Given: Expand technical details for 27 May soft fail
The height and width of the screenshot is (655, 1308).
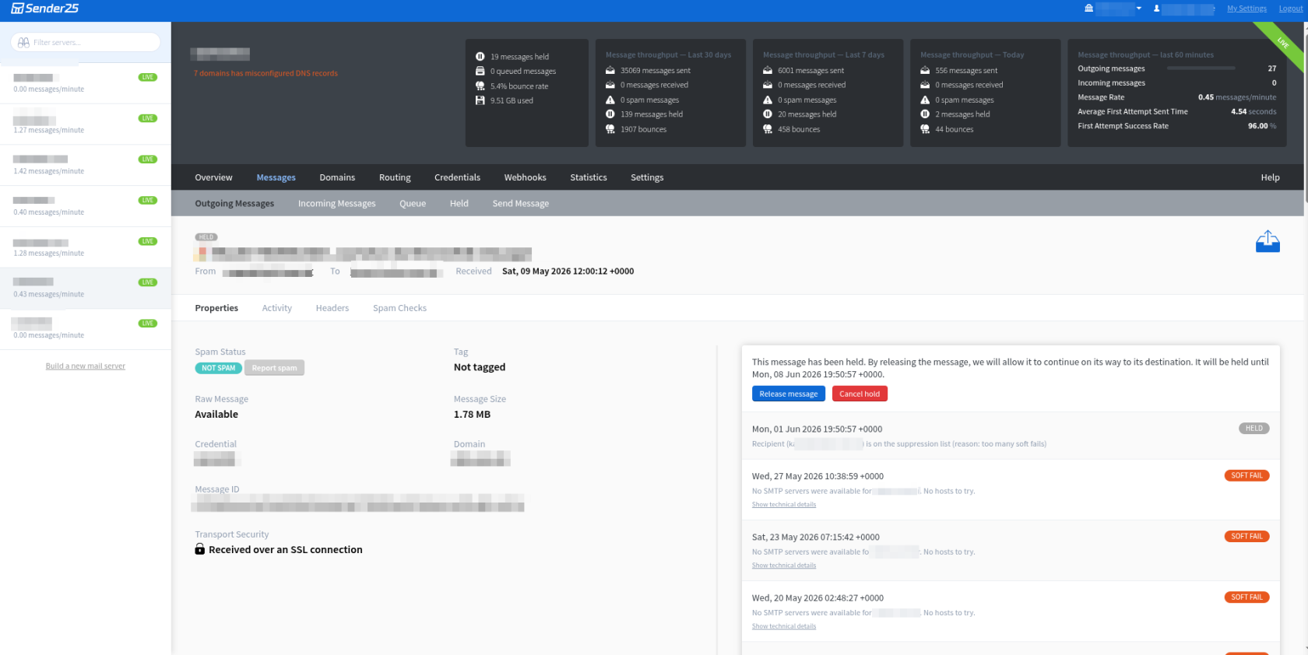Looking at the screenshot, I should (784, 505).
